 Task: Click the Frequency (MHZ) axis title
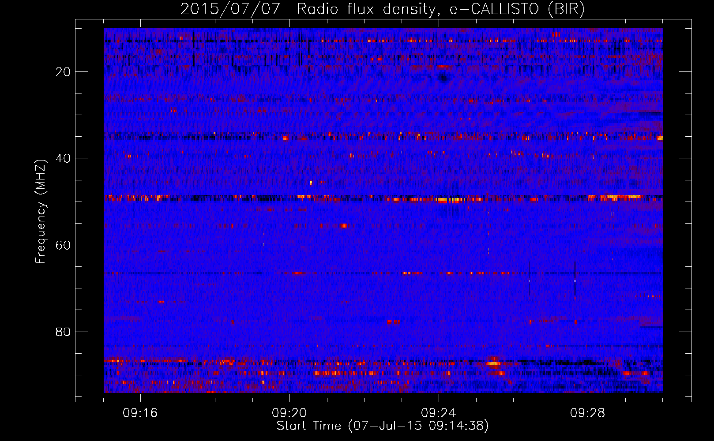pos(41,212)
